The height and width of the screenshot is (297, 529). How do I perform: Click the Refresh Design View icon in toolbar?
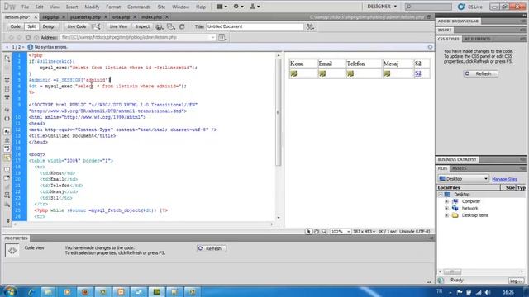coord(182,26)
